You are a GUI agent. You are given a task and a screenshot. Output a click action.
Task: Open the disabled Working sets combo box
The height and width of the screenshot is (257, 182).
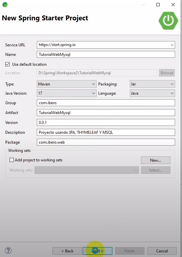(x=87, y=170)
